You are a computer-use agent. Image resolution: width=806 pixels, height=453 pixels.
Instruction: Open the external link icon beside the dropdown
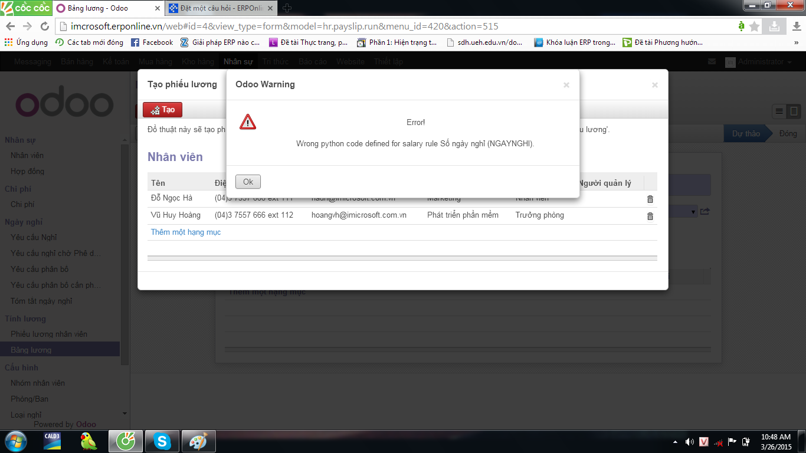click(705, 211)
